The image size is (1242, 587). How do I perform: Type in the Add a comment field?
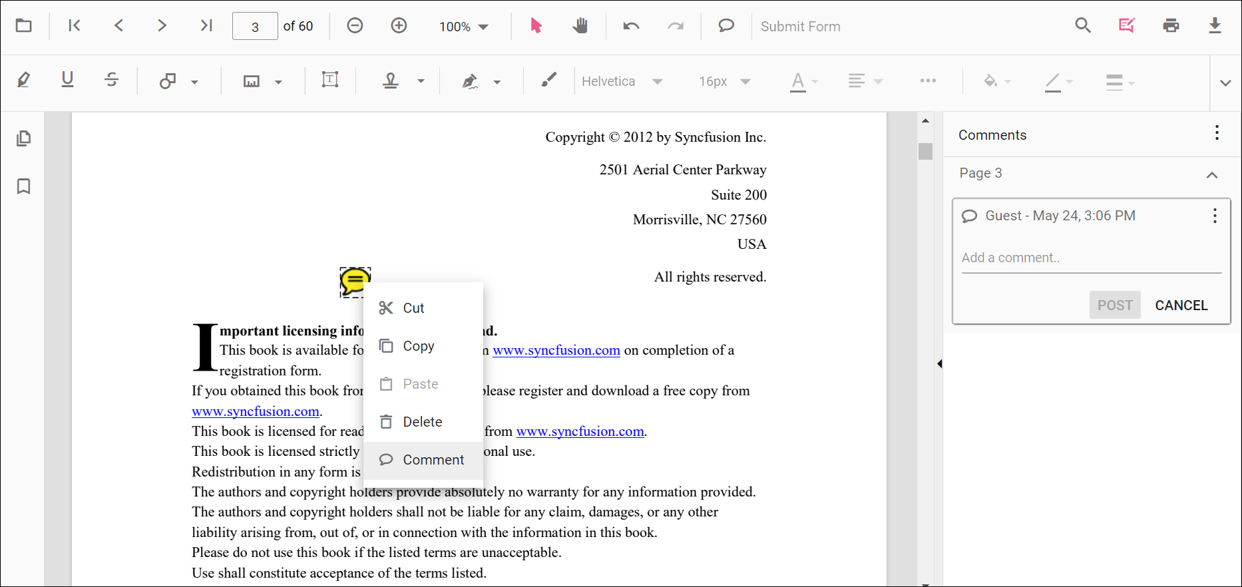[1091, 258]
